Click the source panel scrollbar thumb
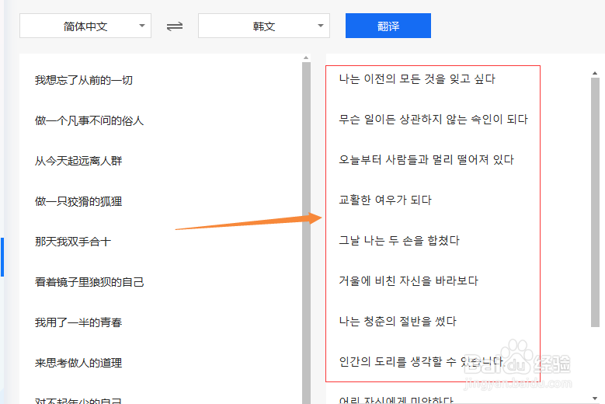This screenshot has width=605, height=404. [306, 232]
